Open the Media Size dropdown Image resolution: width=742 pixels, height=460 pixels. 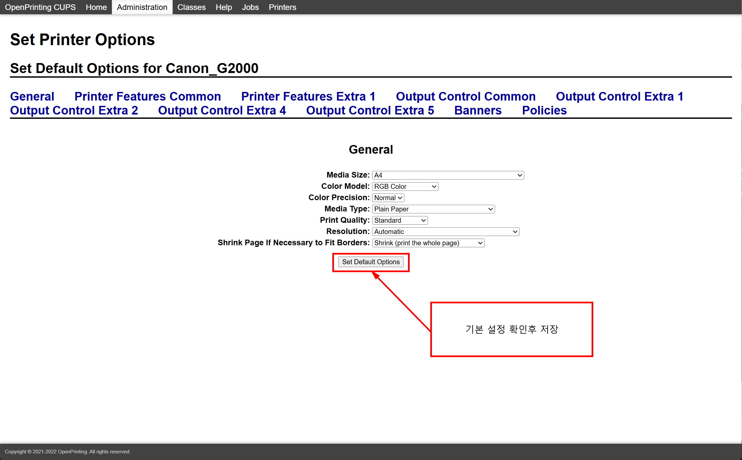tap(448, 175)
